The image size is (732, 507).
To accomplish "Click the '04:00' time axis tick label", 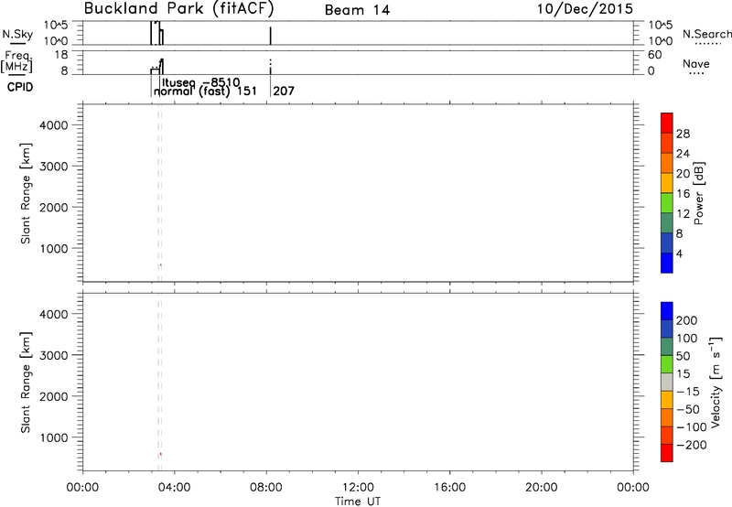I will point(175,488).
